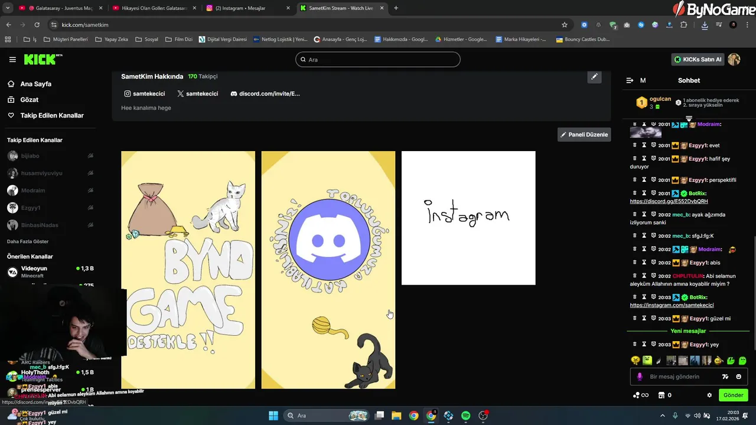756x425 pixels.
Task: Open the hamburger menu beside the Kick logo
Action: point(12,60)
